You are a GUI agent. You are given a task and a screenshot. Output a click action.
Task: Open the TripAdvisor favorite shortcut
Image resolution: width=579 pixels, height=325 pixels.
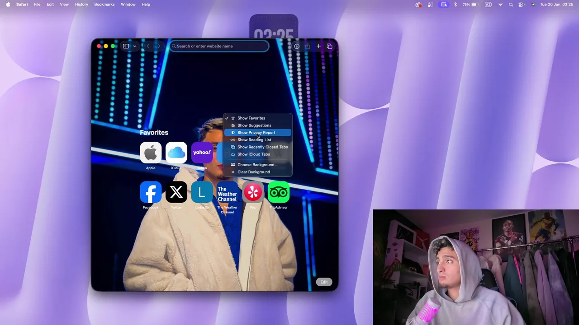pyautogui.click(x=279, y=192)
